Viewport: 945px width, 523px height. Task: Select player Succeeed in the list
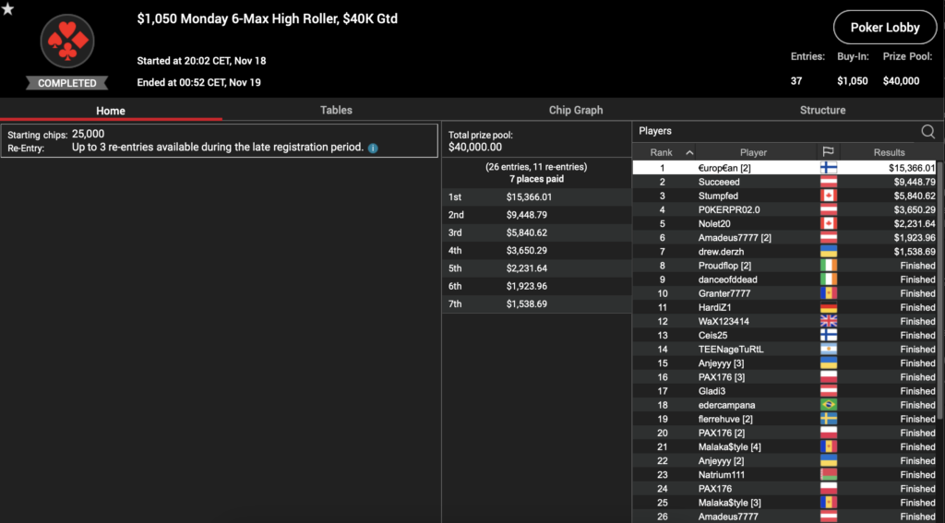719,182
